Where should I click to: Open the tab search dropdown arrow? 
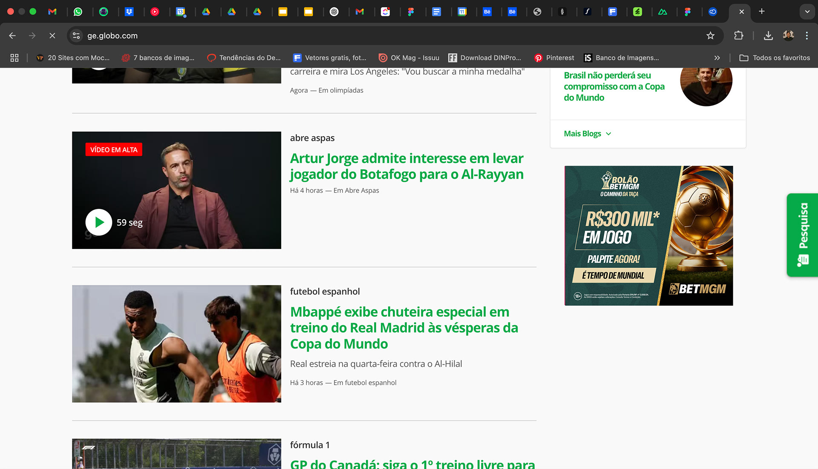[807, 11]
